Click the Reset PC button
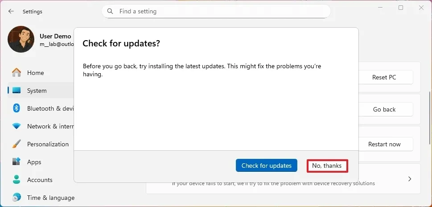 pos(384,77)
